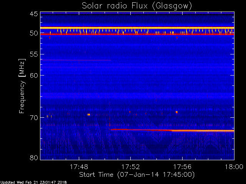Click the 55 MHz frequency tick label
246x184 pixels.
[34, 54]
